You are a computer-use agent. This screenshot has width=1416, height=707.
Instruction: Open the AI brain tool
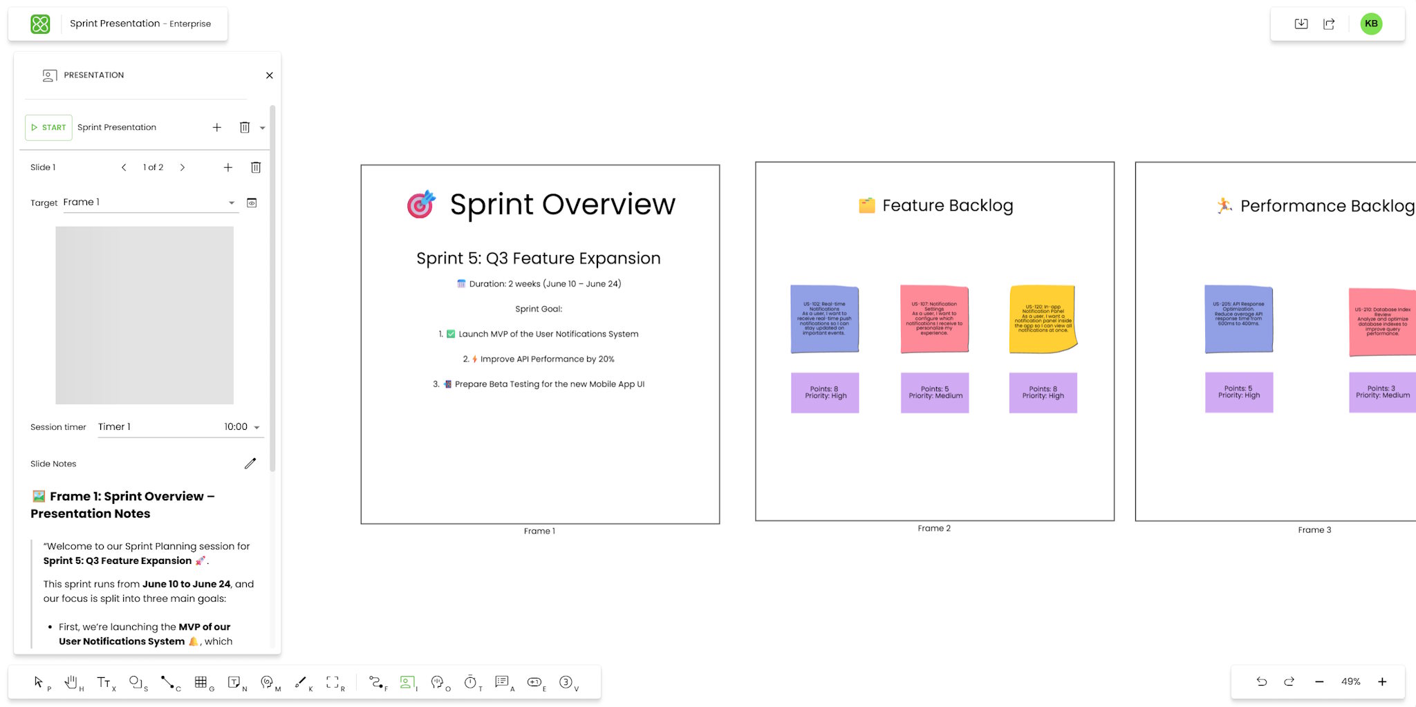tap(438, 682)
